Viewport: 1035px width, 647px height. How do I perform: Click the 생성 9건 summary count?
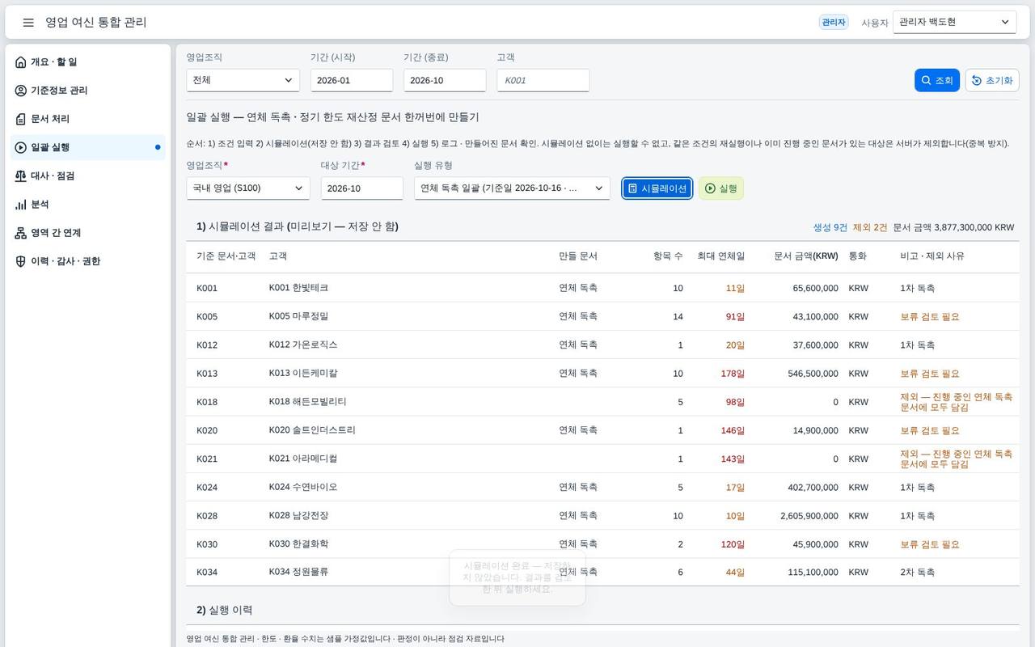pos(830,227)
